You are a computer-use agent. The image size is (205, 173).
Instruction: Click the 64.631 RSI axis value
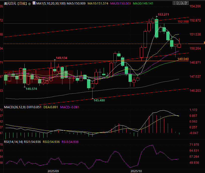[194, 151]
